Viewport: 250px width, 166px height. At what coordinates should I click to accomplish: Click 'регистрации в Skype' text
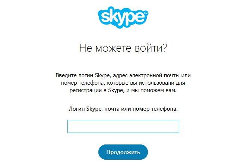96,90
